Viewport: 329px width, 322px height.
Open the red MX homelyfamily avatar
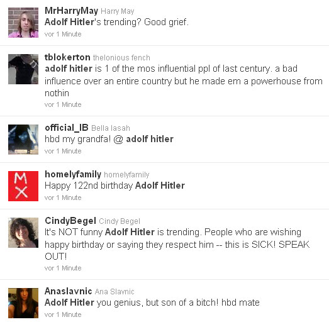coord(23,186)
